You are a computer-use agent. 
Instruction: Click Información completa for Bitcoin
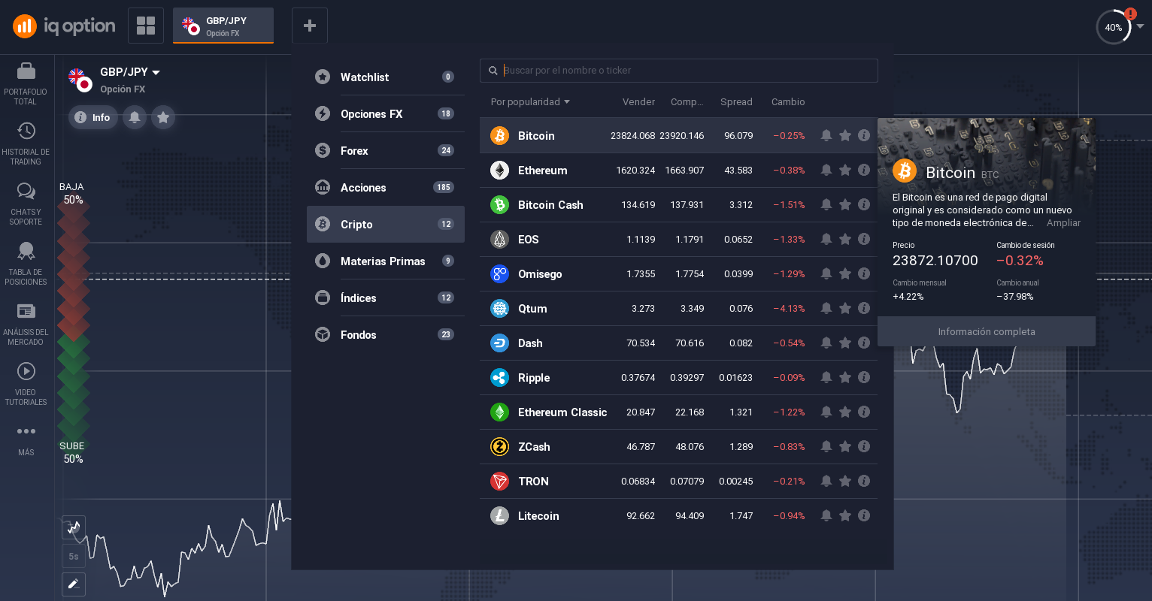coord(987,331)
